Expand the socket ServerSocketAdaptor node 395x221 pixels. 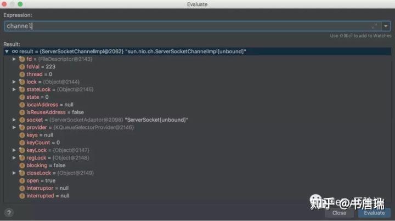point(14,120)
